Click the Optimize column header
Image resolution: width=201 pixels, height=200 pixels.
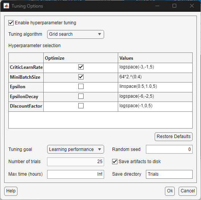coord(81,58)
